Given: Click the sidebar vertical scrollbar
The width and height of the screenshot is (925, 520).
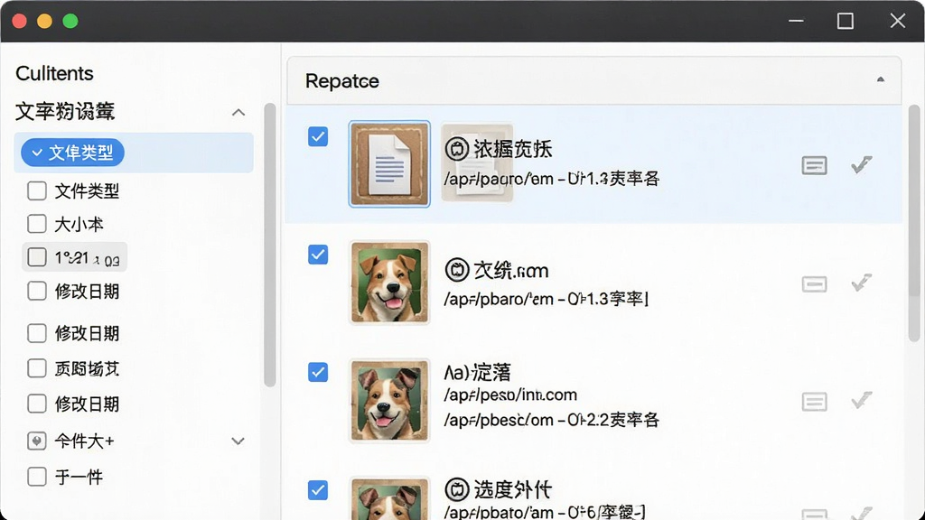Looking at the screenshot, I should 269,245.
